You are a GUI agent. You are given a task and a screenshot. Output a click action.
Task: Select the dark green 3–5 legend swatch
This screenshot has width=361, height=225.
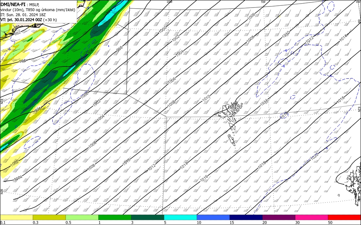pyautogui.click(x=148, y=217)
